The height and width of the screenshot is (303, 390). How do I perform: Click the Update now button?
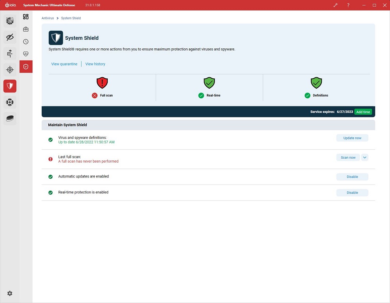[352, 138]
